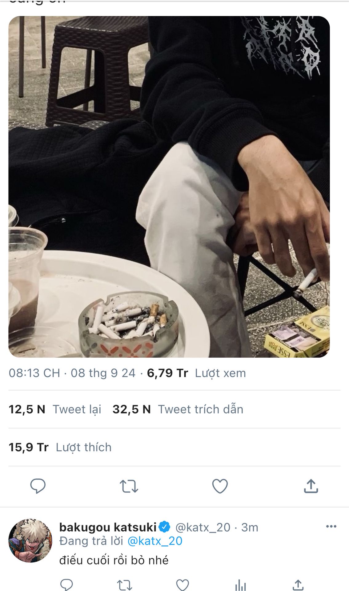Image resolution: width=349 pixels, height=591 pixels.
Task: View the 12,5 N Tweet lại list
Action: [55, 409]
